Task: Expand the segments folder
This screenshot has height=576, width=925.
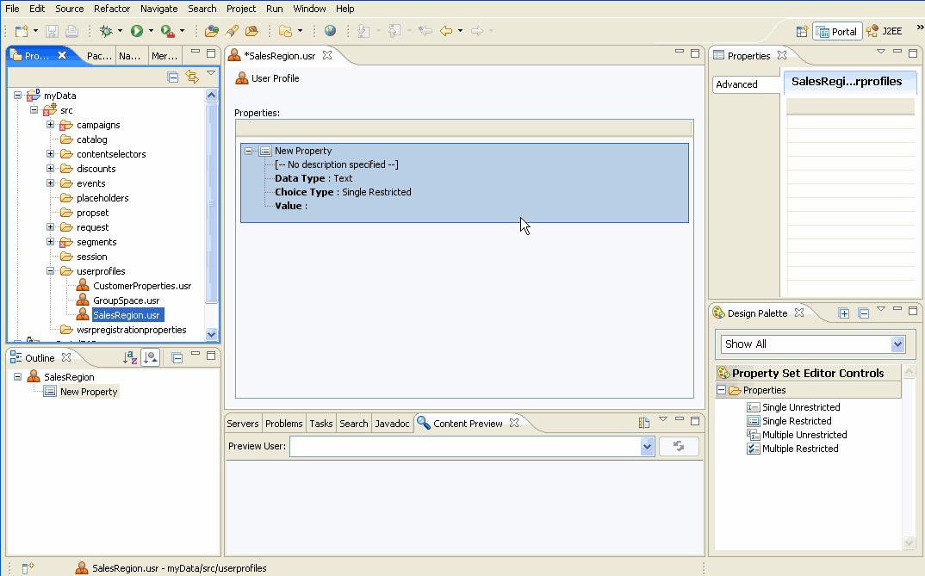Action: click(x=50, y=241)
